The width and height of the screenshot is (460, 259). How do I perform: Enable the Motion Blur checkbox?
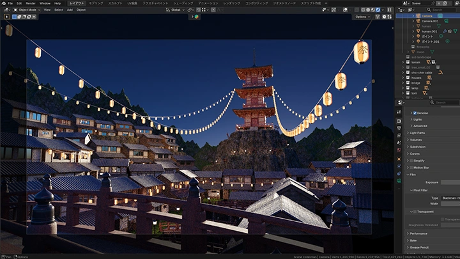(411, 168)
